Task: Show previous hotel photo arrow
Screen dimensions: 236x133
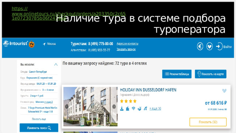Action: [67, 106]
